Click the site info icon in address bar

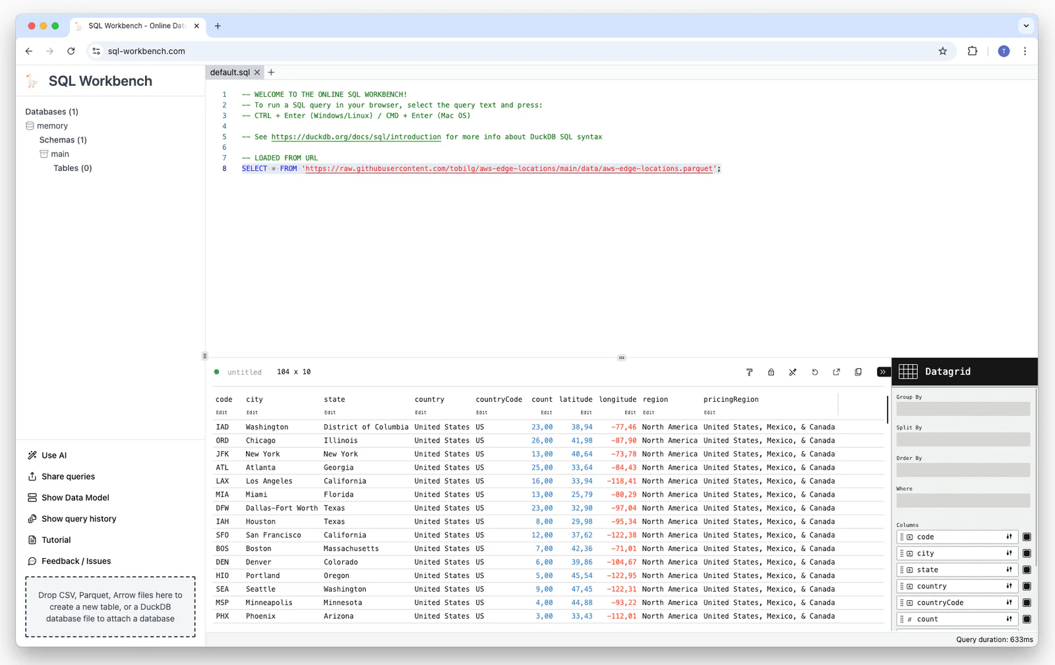[x=96, y=51]
